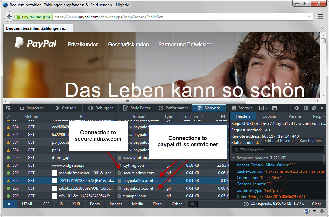
Task: Dock devtools to side of window
Action: point(306,108)
